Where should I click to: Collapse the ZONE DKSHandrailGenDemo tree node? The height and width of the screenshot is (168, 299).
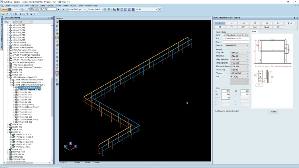(x=11, y=85)
